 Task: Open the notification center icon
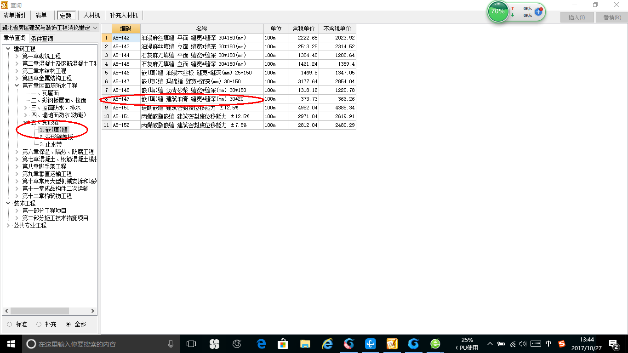point(614,344)
